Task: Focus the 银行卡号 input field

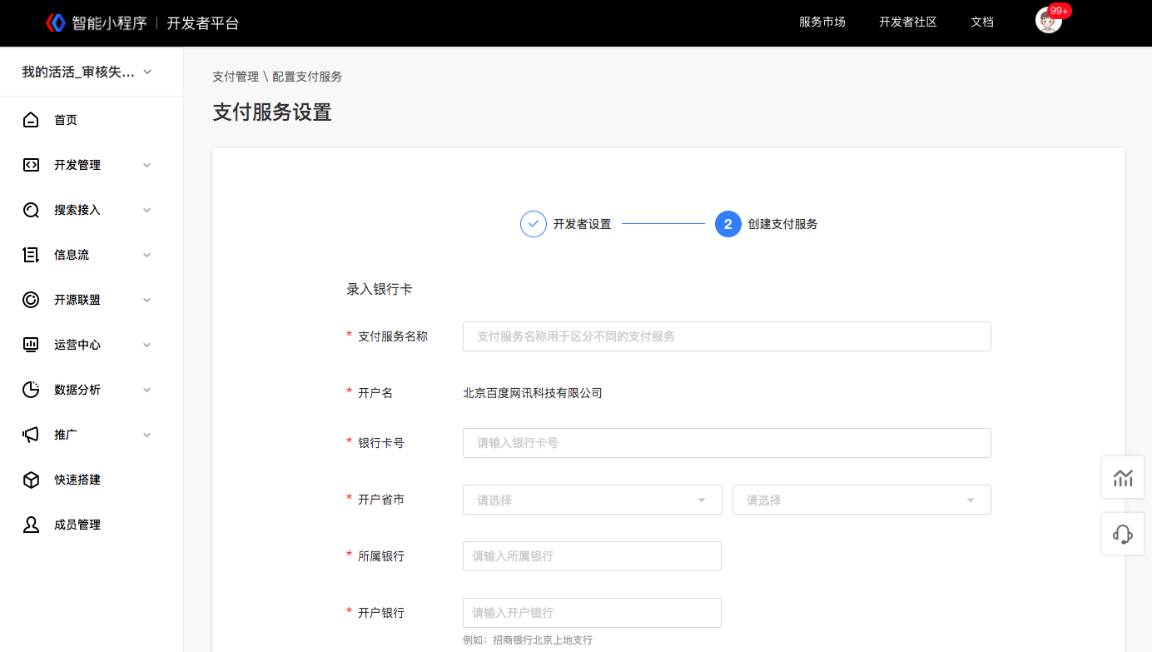Action: tap(727, 443)
